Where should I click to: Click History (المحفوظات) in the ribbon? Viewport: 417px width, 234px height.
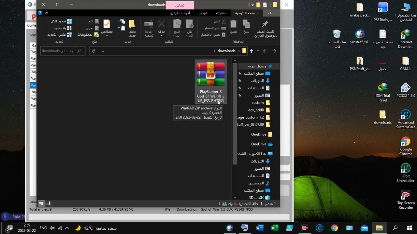click(x=88, y=35)
